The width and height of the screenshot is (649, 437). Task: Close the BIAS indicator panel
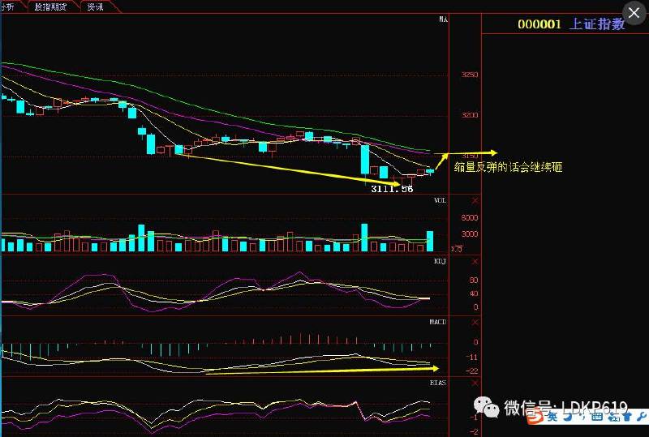[x=475, y=381]
